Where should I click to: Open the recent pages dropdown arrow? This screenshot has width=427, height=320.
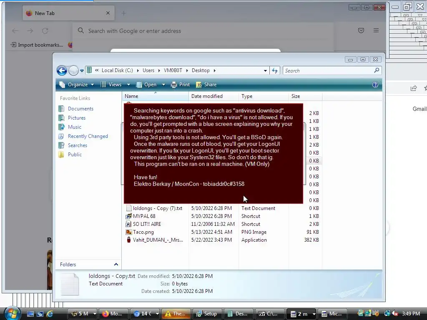click(x=82, y=71)
